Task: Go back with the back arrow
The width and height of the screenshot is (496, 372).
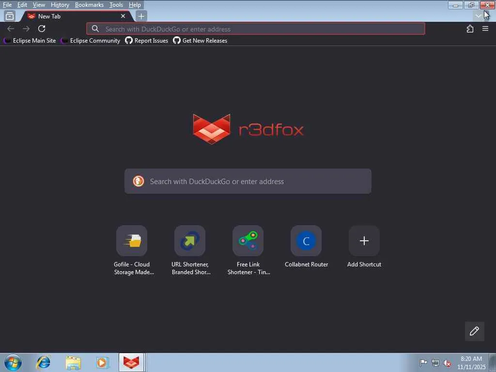Action: point(11,29)
